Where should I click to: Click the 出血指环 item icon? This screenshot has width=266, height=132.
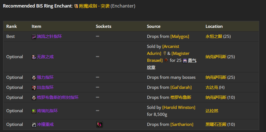(34, 88)
